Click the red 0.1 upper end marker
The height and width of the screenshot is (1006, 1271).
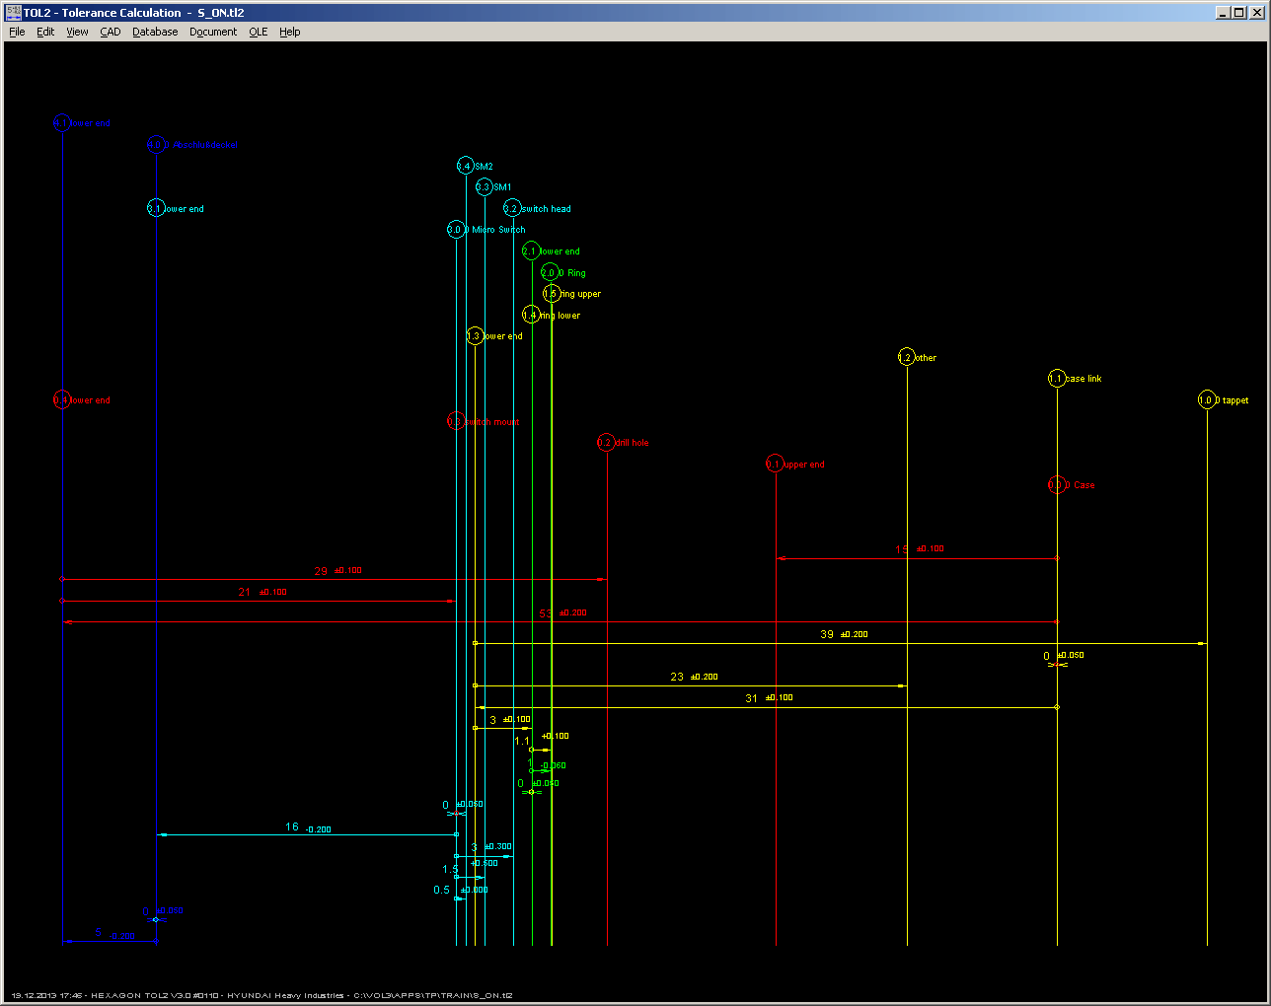(775, 464)
